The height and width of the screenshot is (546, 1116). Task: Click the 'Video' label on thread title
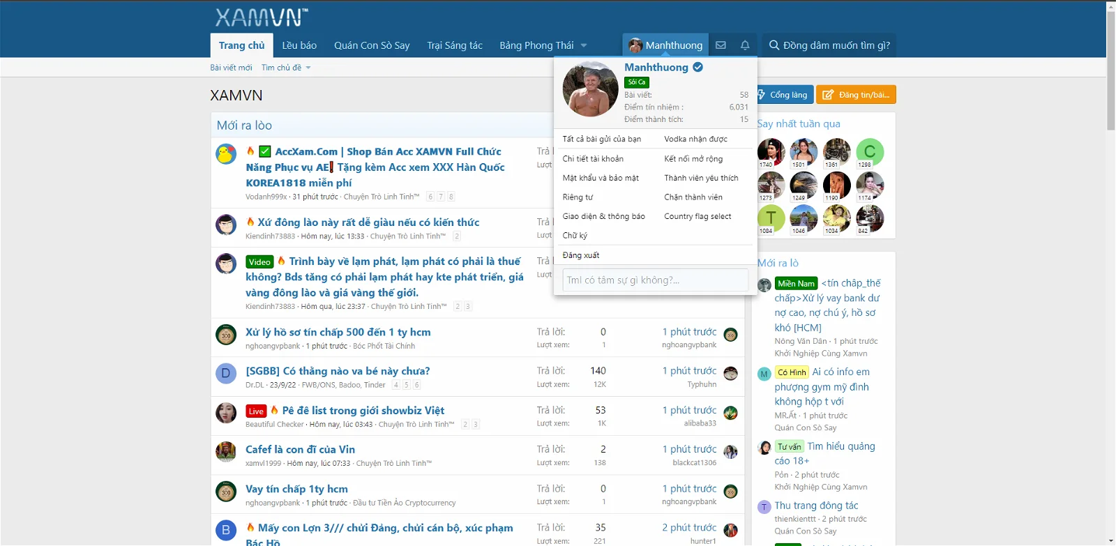[259, 262]
